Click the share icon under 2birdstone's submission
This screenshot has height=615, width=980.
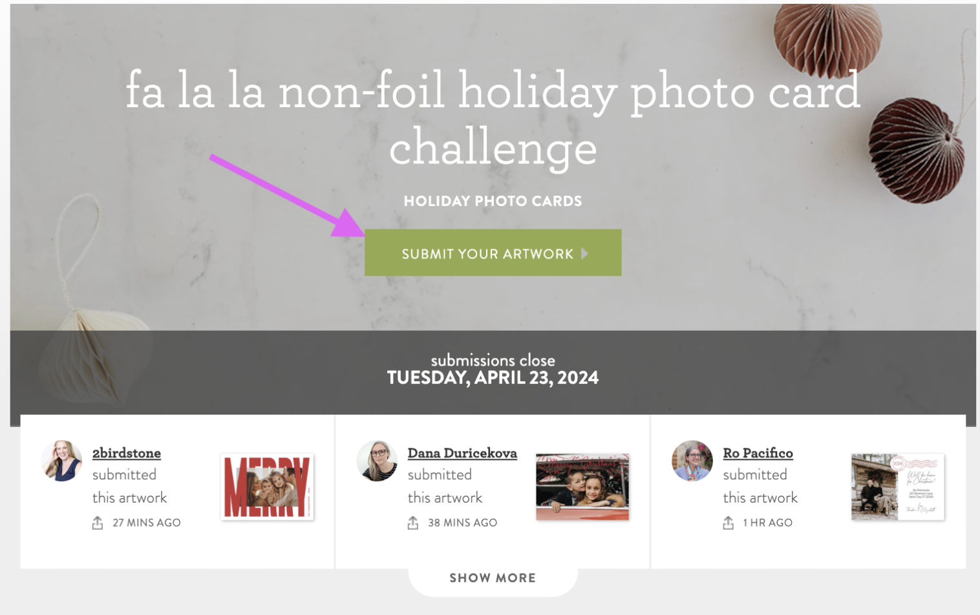click(98, 523)
